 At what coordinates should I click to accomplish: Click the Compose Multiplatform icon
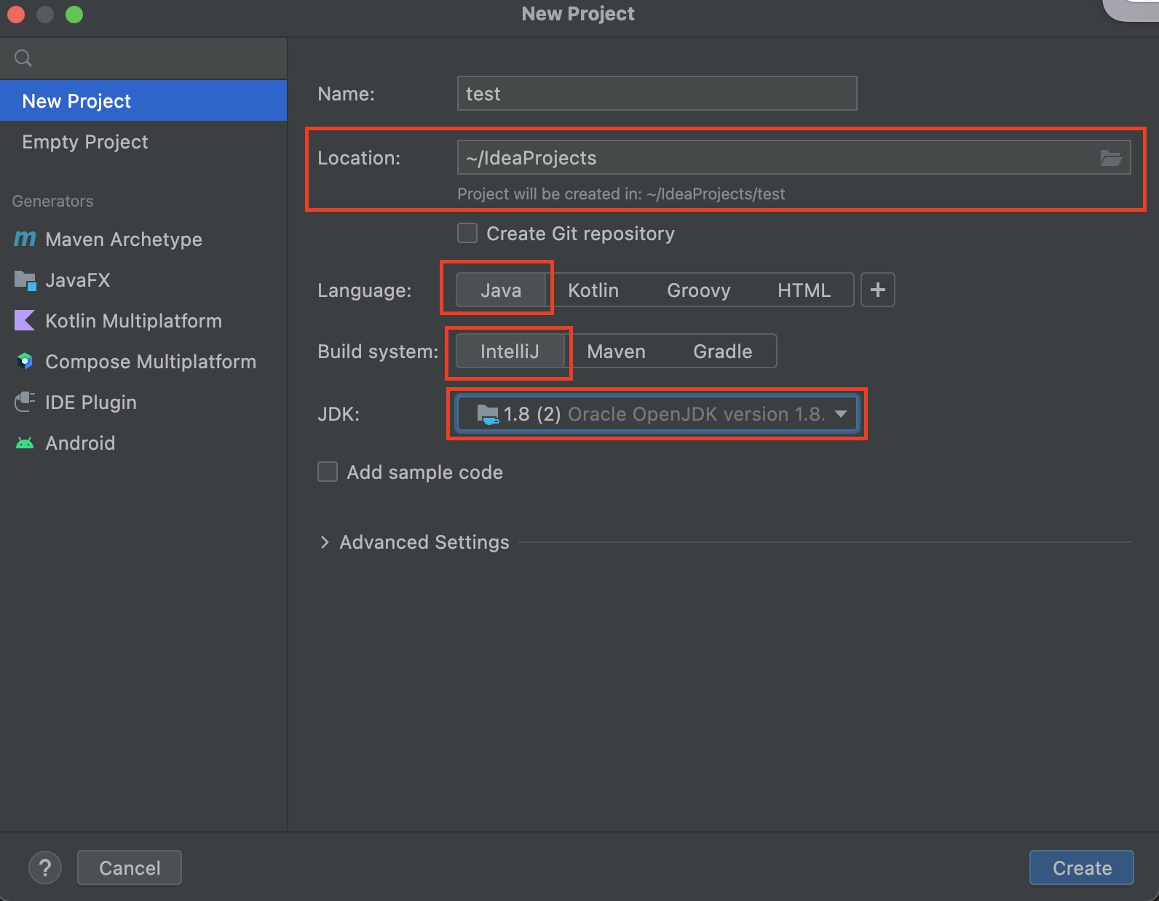pos(25,362)
